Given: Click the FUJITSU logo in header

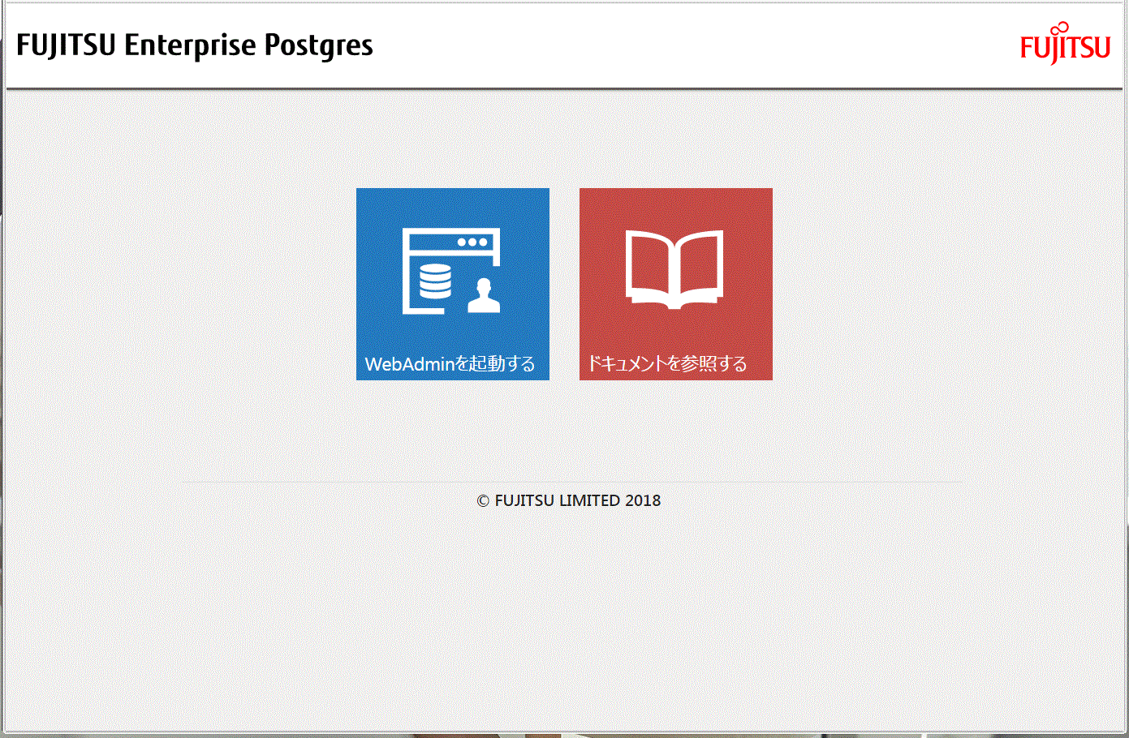Looking at the screenshot, I should (1065, 43).
